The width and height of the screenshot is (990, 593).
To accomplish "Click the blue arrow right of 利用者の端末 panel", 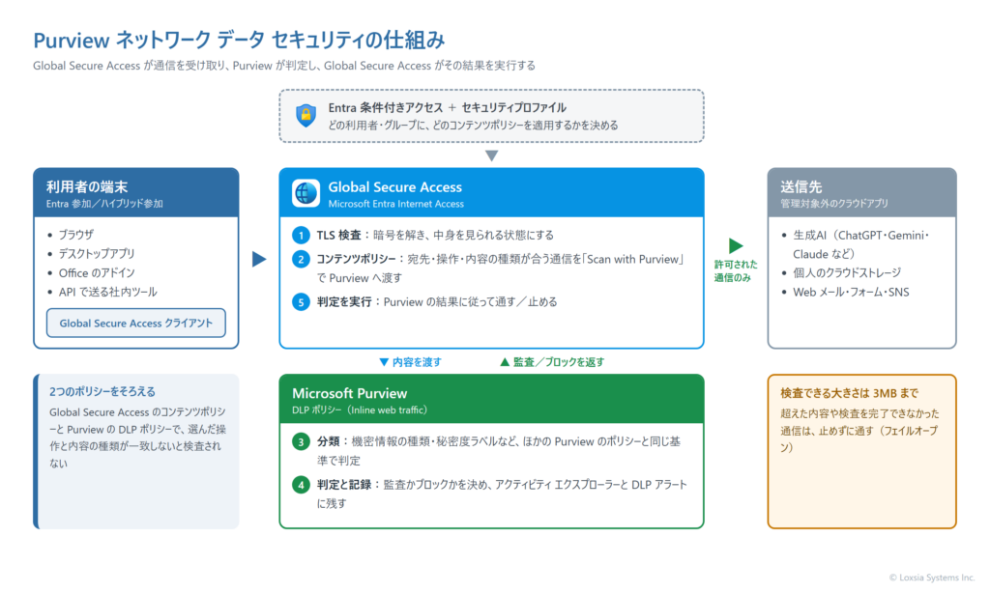I will coord(259,259).
